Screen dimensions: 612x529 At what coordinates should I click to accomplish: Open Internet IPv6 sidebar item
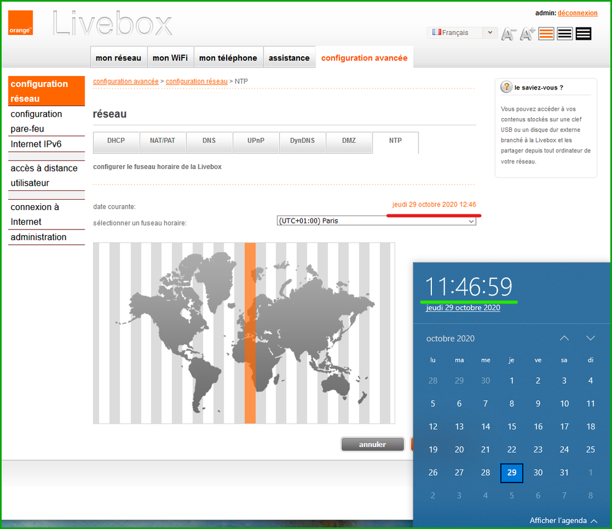pos(47,144)
